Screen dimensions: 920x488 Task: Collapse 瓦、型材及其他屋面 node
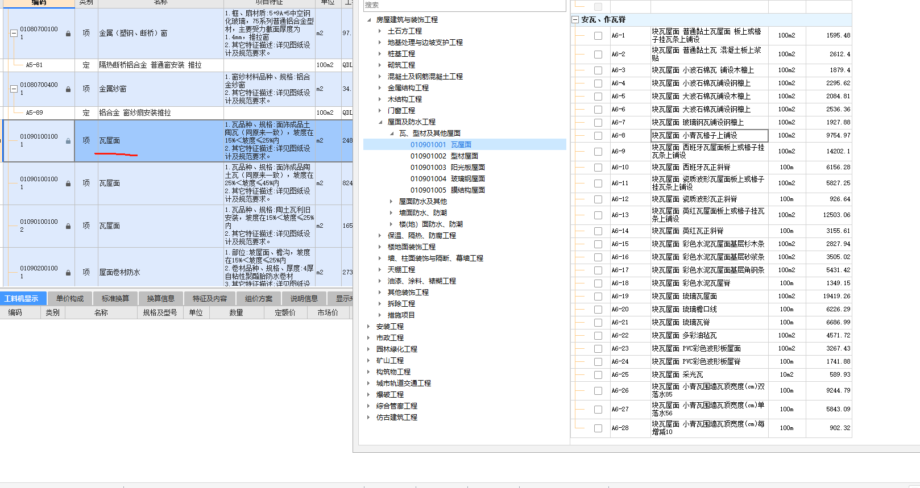coord(391,134)
